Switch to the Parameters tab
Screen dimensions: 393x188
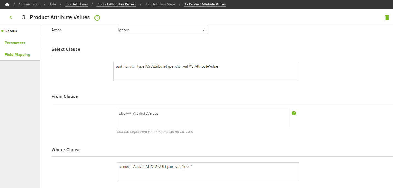(x=20, y=43)
